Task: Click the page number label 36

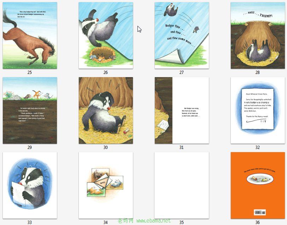Action: point(258,222)
